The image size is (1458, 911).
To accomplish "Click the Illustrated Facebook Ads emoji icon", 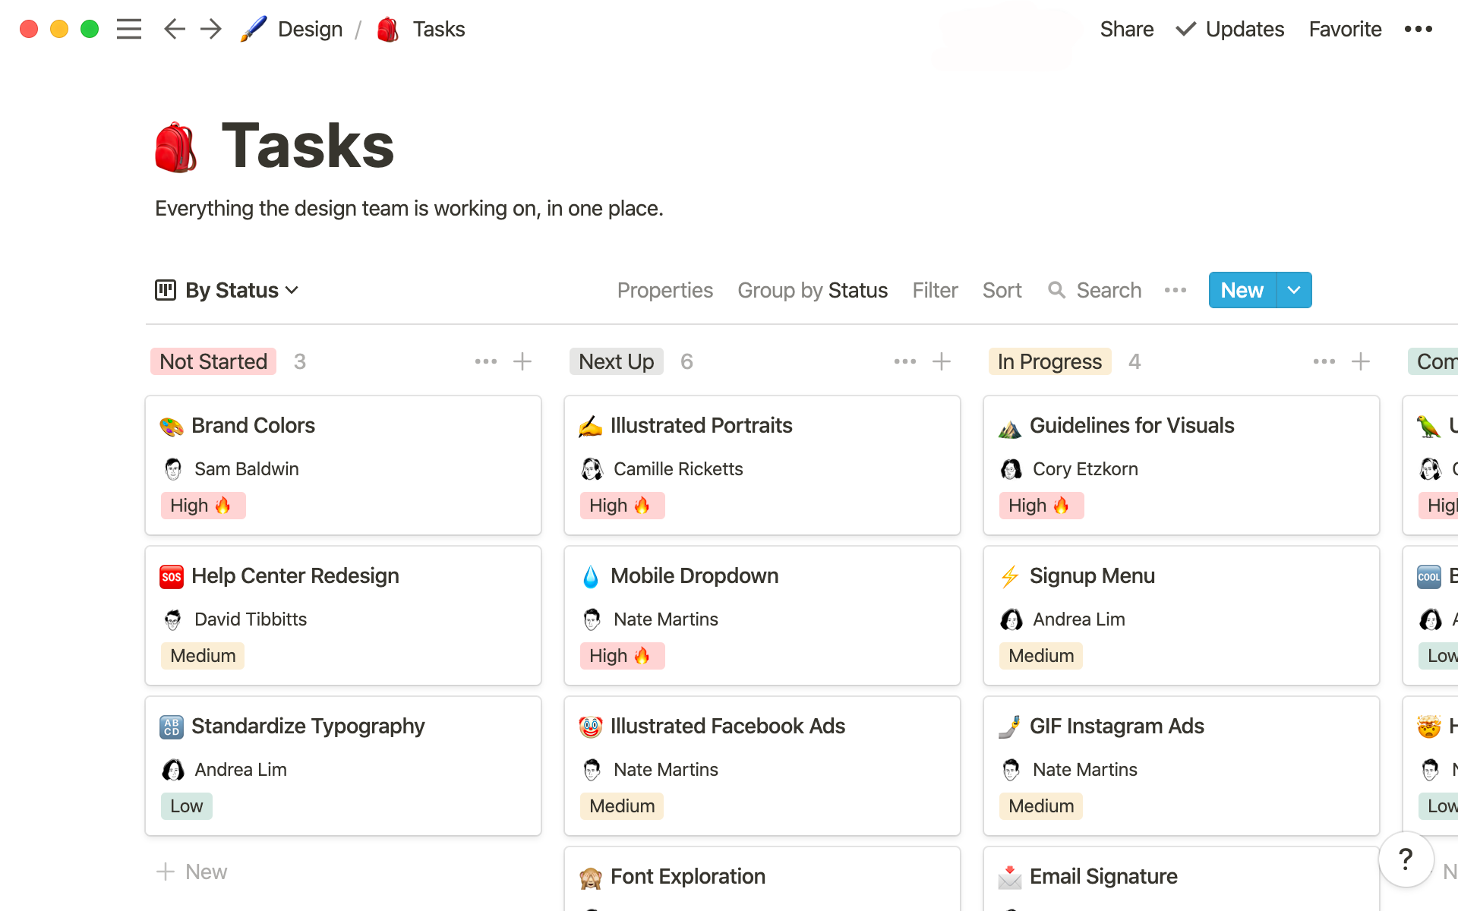I will (591, 725).
